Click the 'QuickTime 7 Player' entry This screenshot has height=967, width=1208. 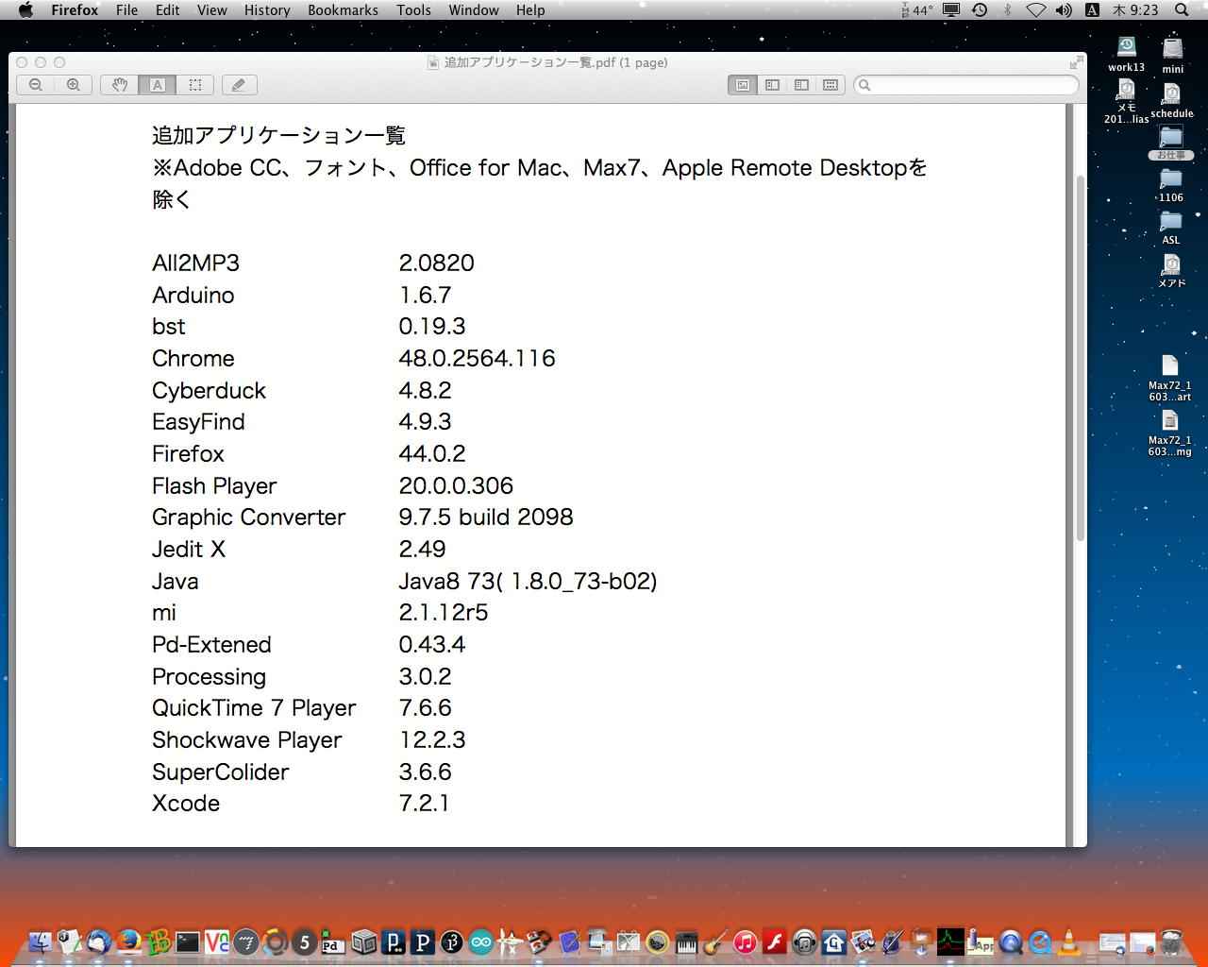coord(254,708)
